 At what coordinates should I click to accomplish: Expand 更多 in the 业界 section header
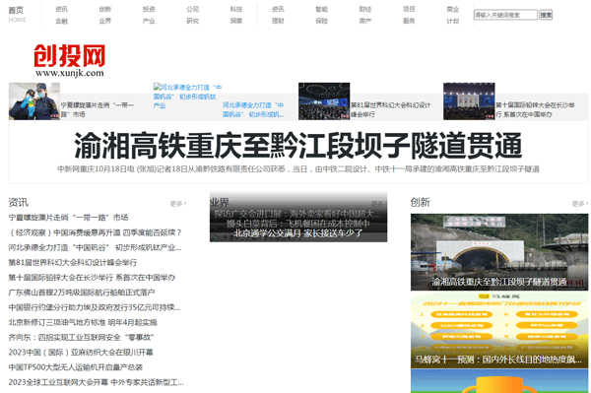click(x=378, y=204)
